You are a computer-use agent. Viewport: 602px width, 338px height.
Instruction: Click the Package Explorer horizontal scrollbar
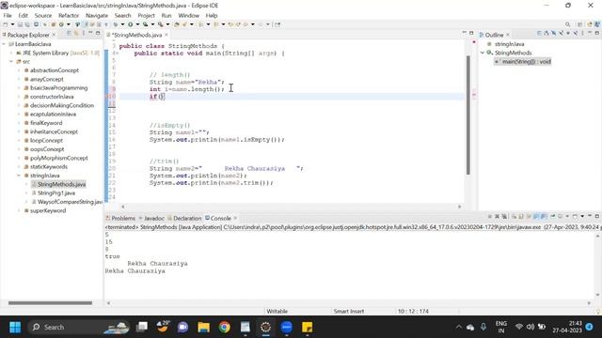pos(50,302)
